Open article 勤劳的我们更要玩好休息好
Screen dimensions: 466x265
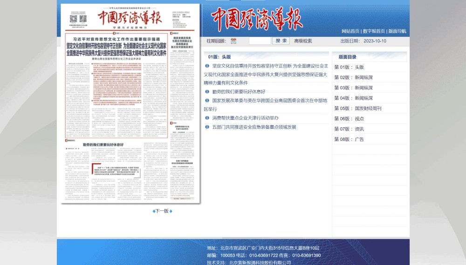[x=239, y=91]
